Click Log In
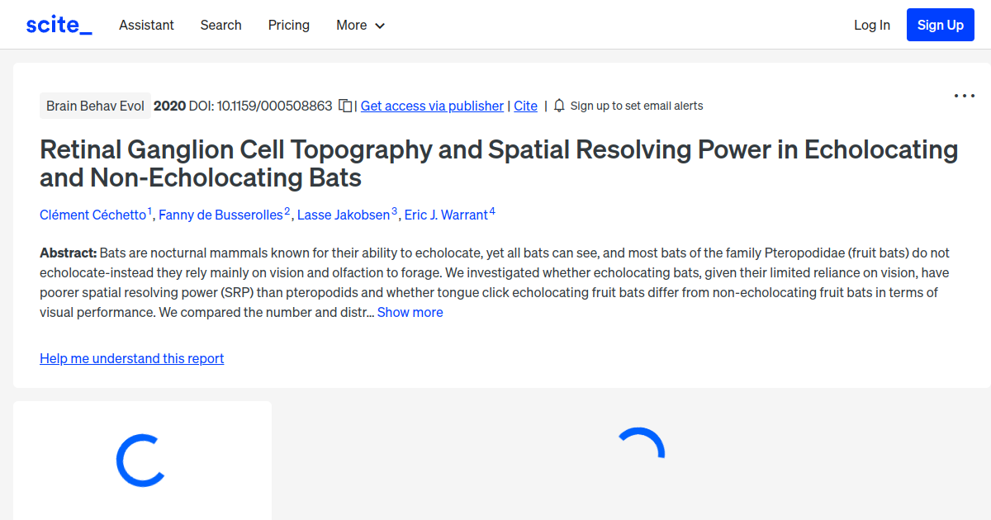 [x=871, y=25]
